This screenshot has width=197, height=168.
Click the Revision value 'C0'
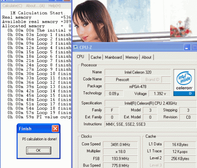[188, 117]
